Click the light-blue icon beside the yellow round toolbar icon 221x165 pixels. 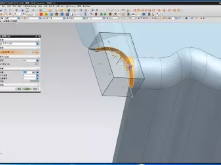pos(51,15)
